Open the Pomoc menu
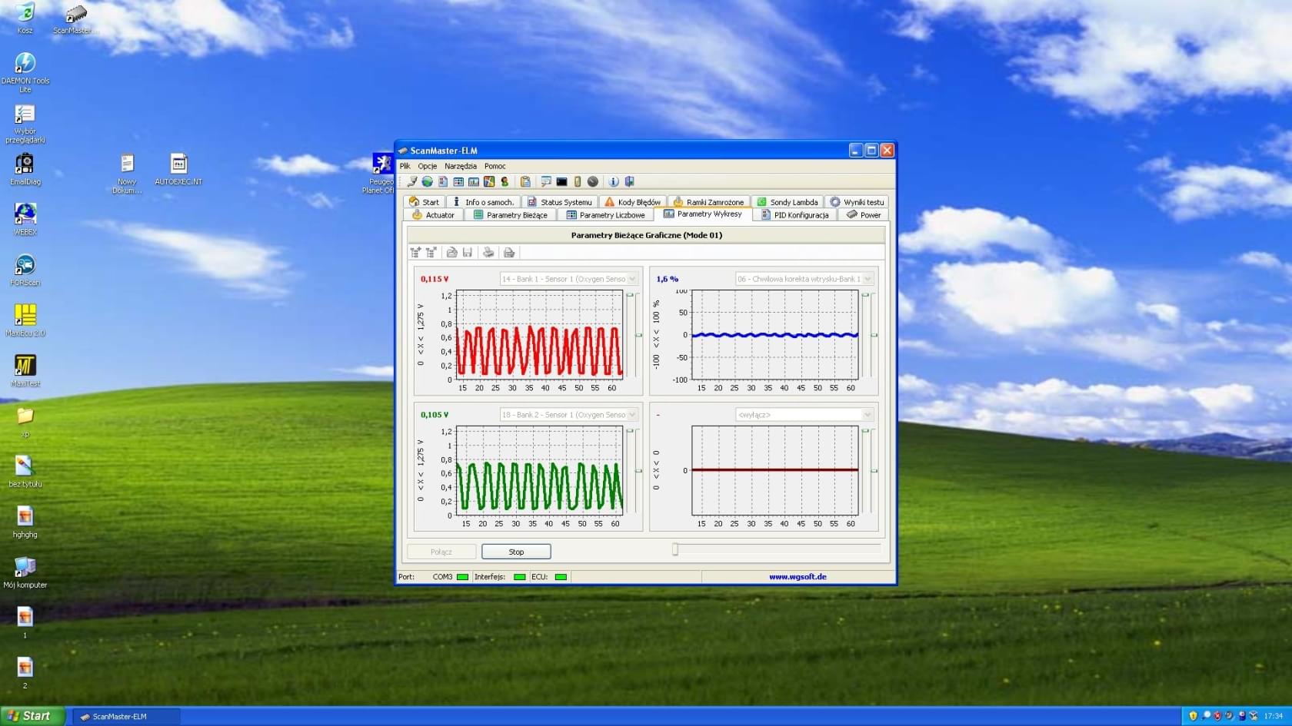The image size is (1292, 726). coord(495,166)
